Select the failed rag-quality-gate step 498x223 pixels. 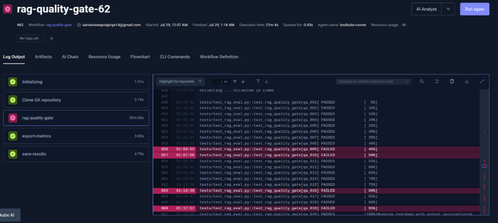pyautogui.click(x=76, y=118)
